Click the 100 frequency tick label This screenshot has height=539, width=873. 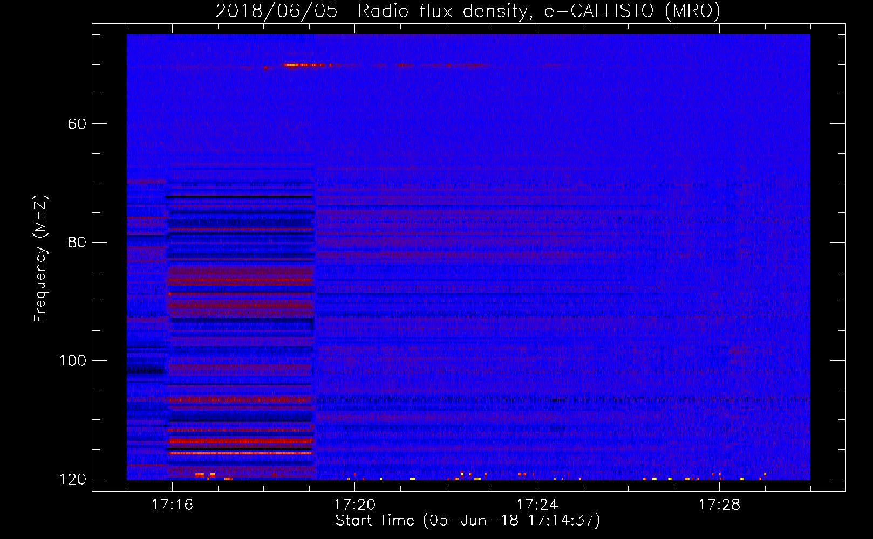coord(72,361)
